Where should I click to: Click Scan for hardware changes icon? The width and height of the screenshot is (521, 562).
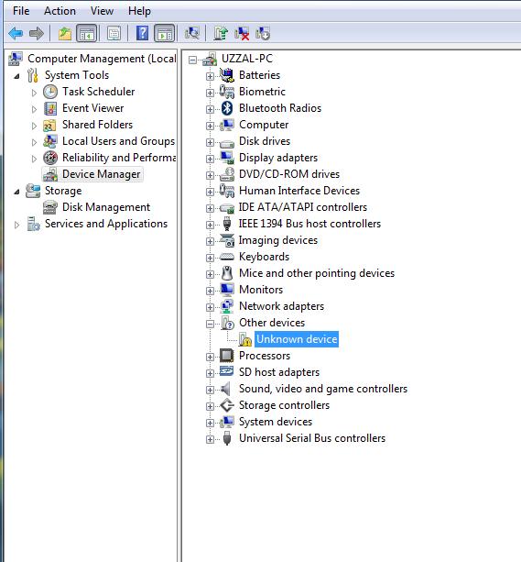192,33
